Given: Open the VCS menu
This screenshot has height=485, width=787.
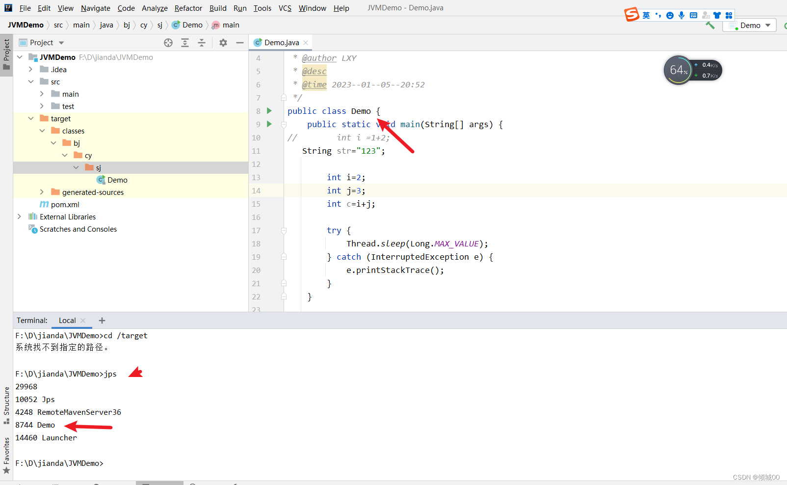Looking at the screenshot, I should pyautogui.click(x=285, y=8).
